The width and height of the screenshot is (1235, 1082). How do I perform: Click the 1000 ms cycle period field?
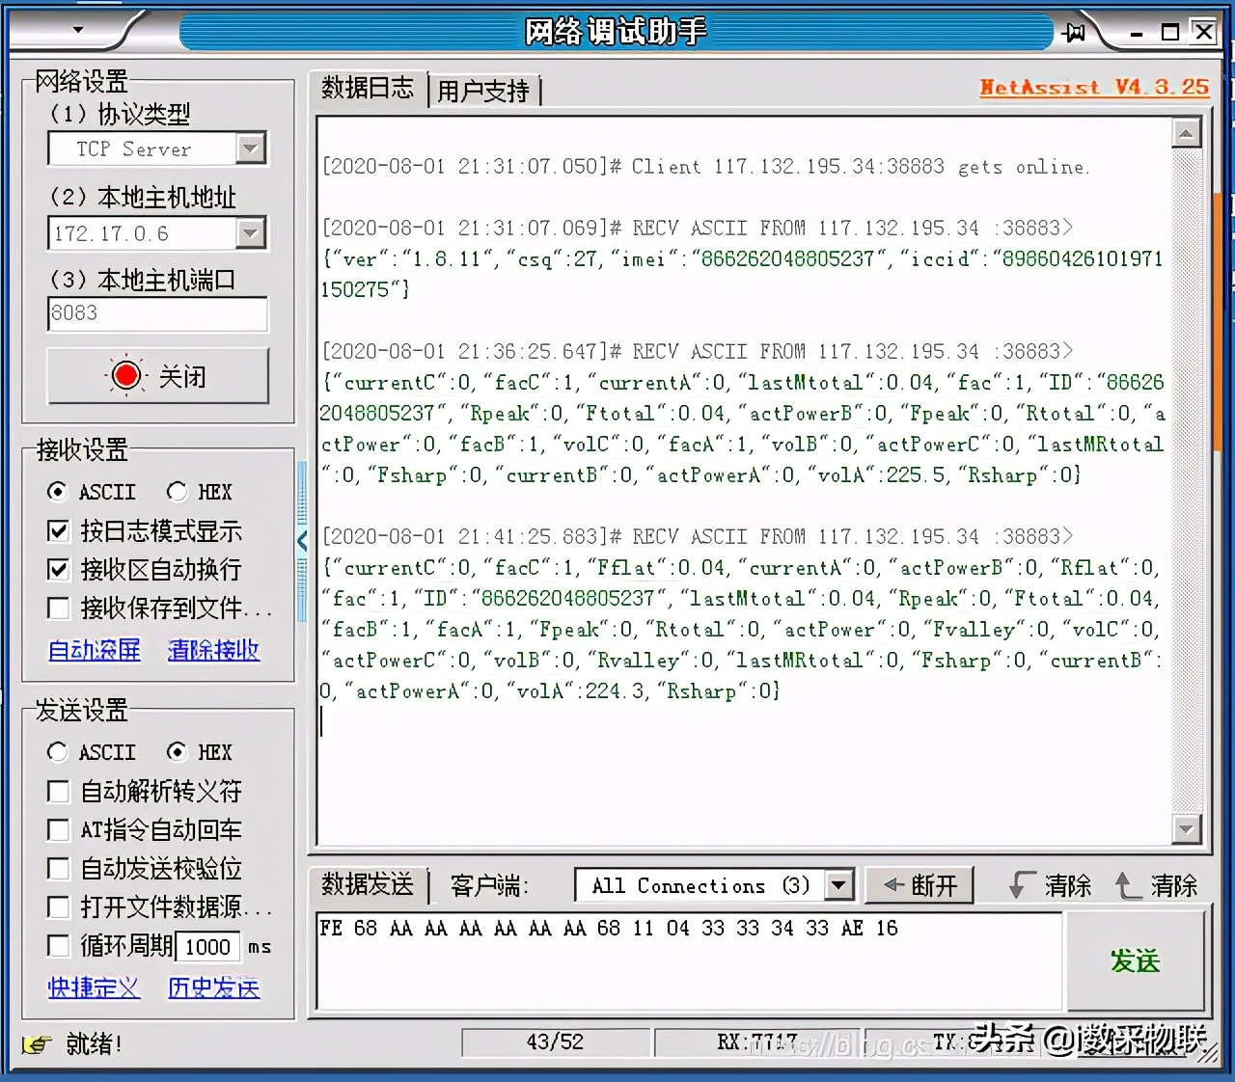point(209,947)
